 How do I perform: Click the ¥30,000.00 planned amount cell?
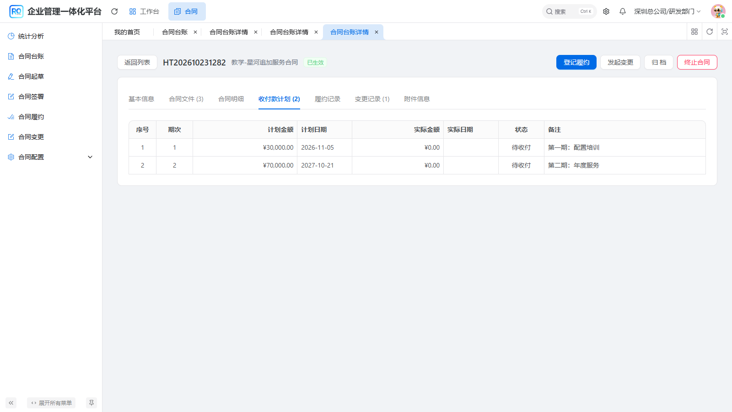(x=245, y=147)
